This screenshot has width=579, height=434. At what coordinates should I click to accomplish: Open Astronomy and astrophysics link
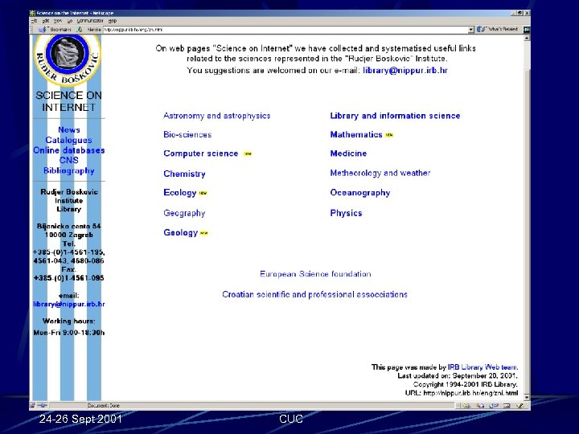[x=217, y=116]
